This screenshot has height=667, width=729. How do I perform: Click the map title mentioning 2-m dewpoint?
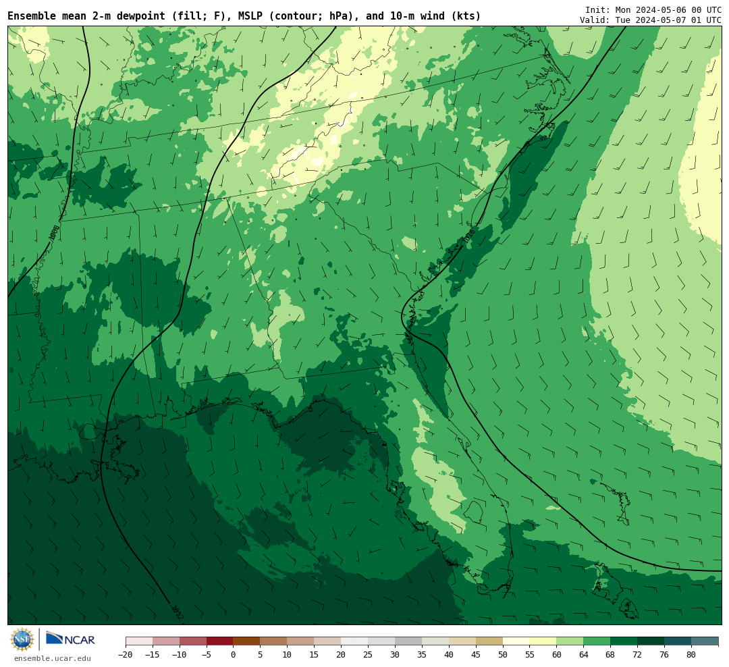(244, 16)
